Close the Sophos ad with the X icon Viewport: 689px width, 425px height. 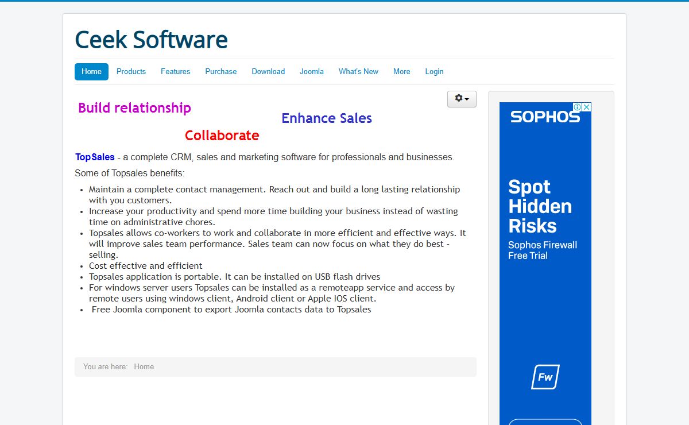tap(587, 107)
